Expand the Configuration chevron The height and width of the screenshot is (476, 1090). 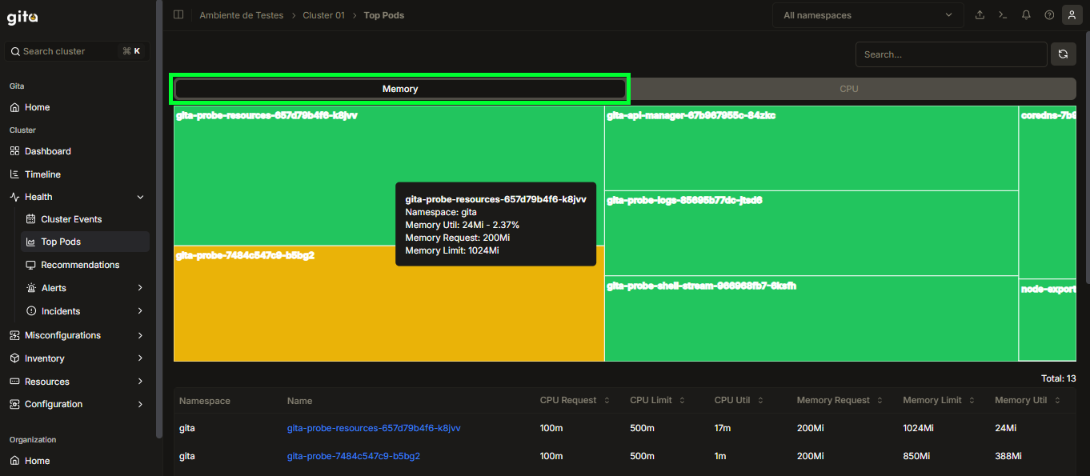pyautogui.click(x=141, y=404)
